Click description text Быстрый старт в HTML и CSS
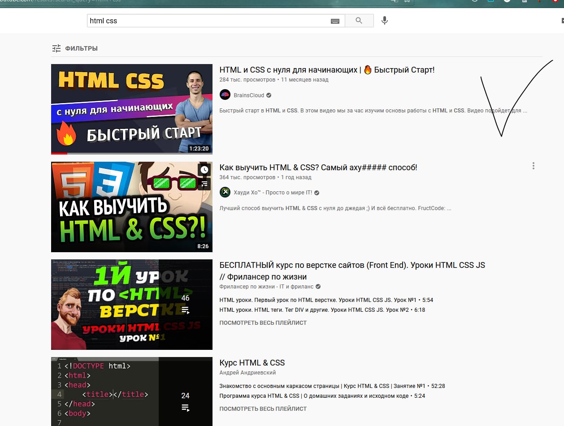564x426 pixels. click(373, 111)
